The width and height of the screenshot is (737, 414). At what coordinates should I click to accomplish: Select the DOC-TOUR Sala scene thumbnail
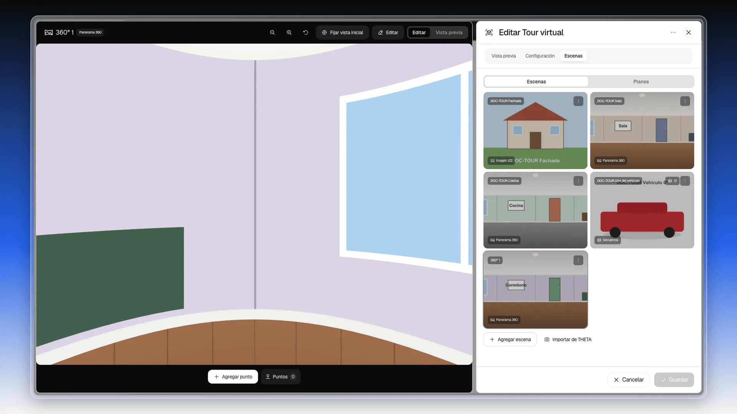(642, 130)
